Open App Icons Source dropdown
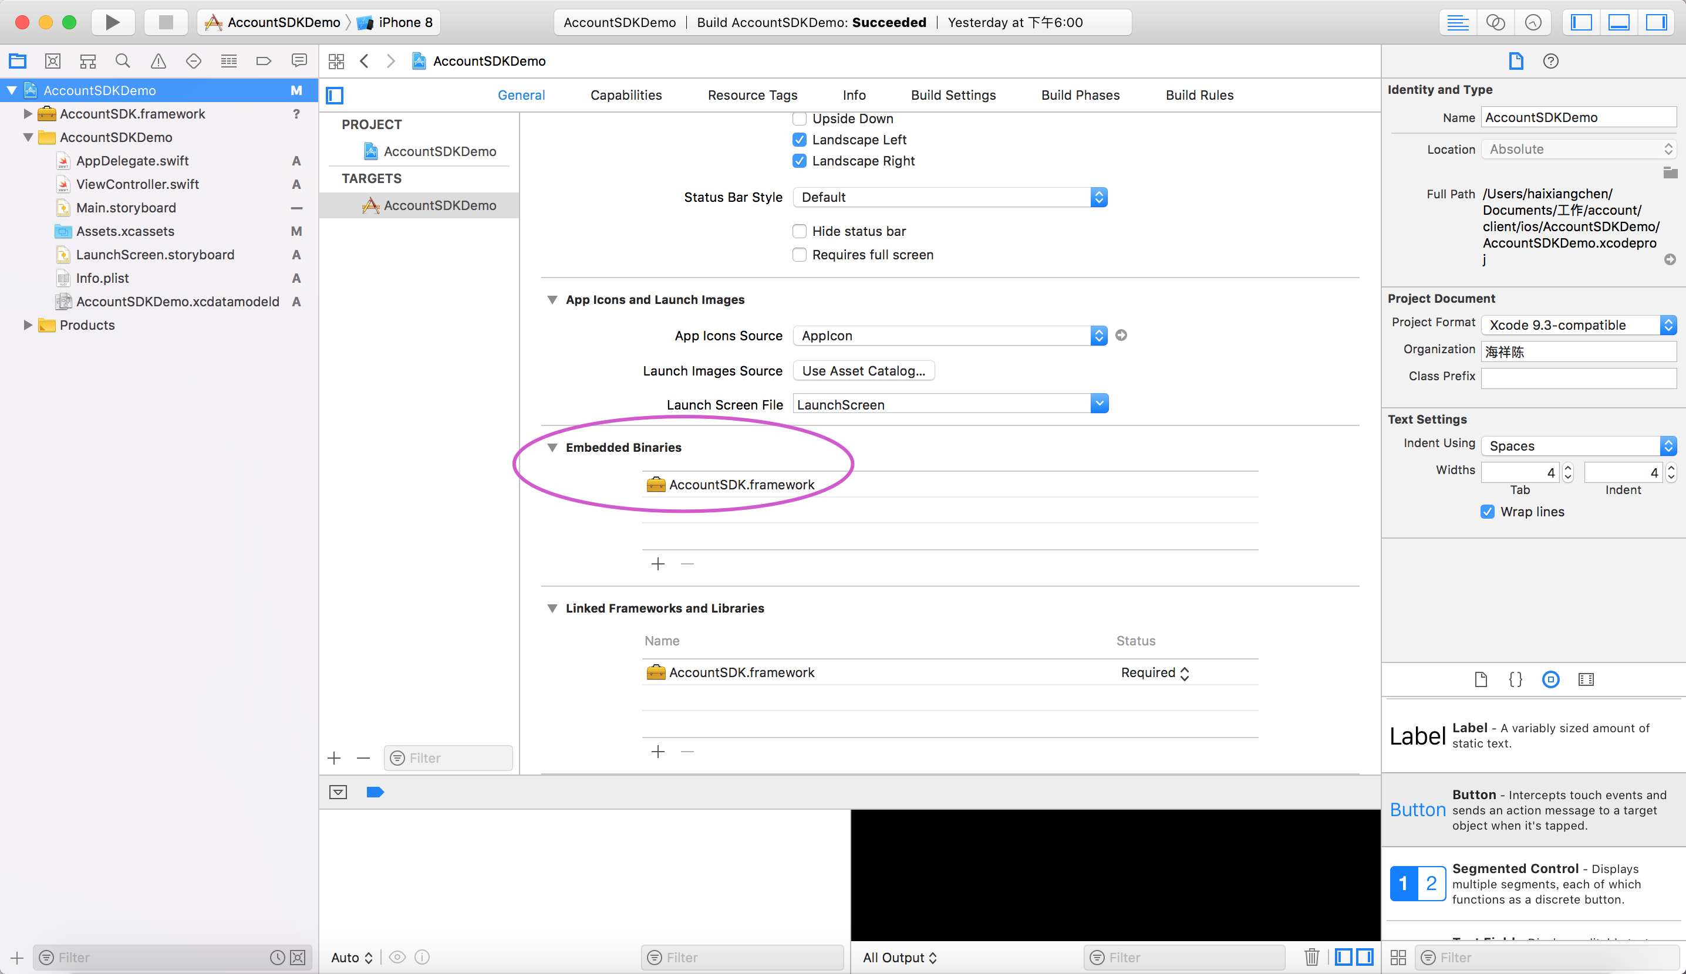Viewport: 1686px width, 974px height. point(950,336)
